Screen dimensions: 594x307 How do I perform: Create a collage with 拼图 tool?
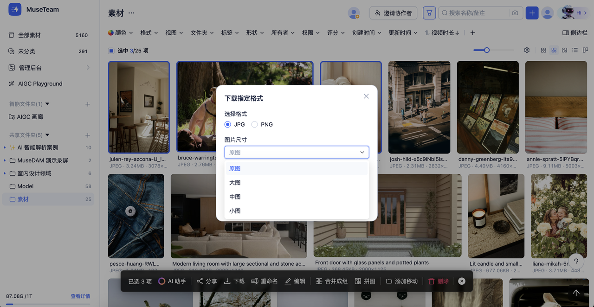tap(365, 281)
